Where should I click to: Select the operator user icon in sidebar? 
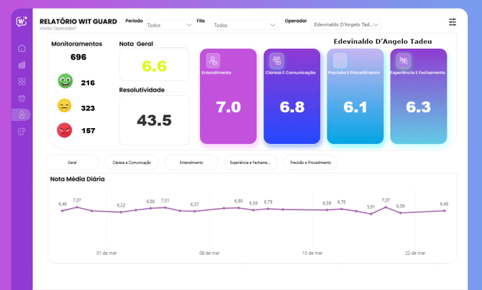[22, 115]
